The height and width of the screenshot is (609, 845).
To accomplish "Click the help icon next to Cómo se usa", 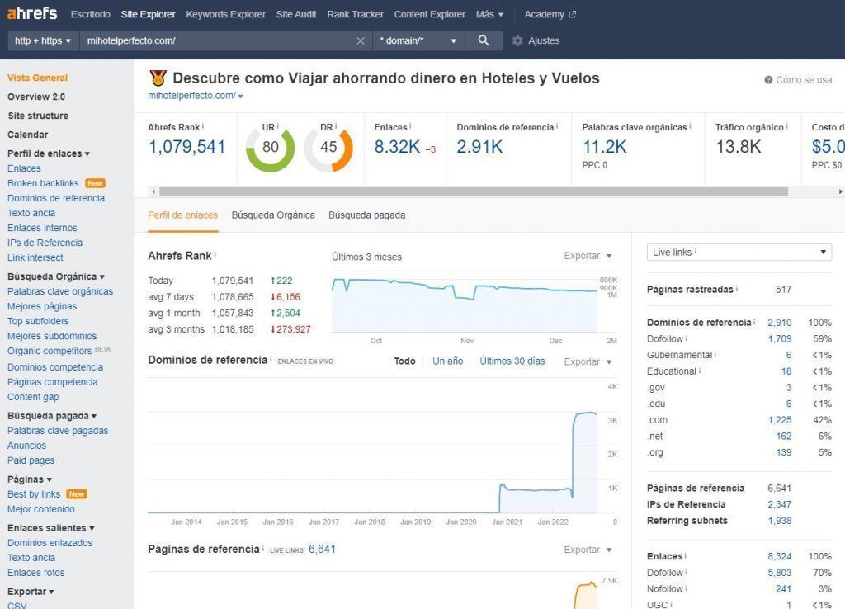I will (x=768, y=80).
